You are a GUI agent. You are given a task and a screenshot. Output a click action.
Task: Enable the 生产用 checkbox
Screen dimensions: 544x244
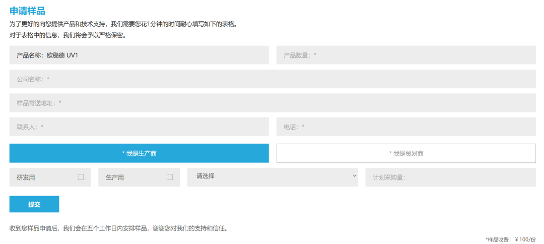click(x=170, y=177)
